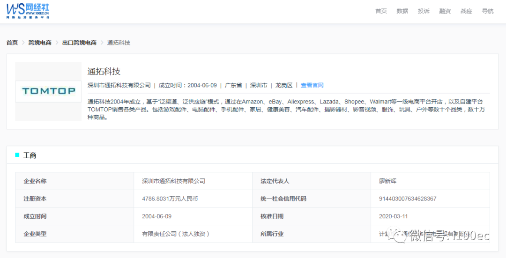Click the 龙岗区 location text
506x258 pixels.
283,85
